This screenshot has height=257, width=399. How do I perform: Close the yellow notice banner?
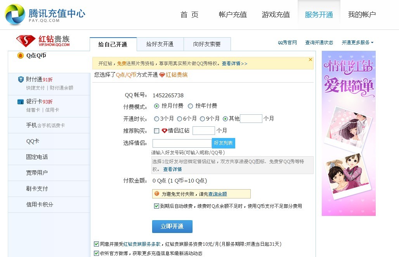pyautogui.click(x=310, y=60)
